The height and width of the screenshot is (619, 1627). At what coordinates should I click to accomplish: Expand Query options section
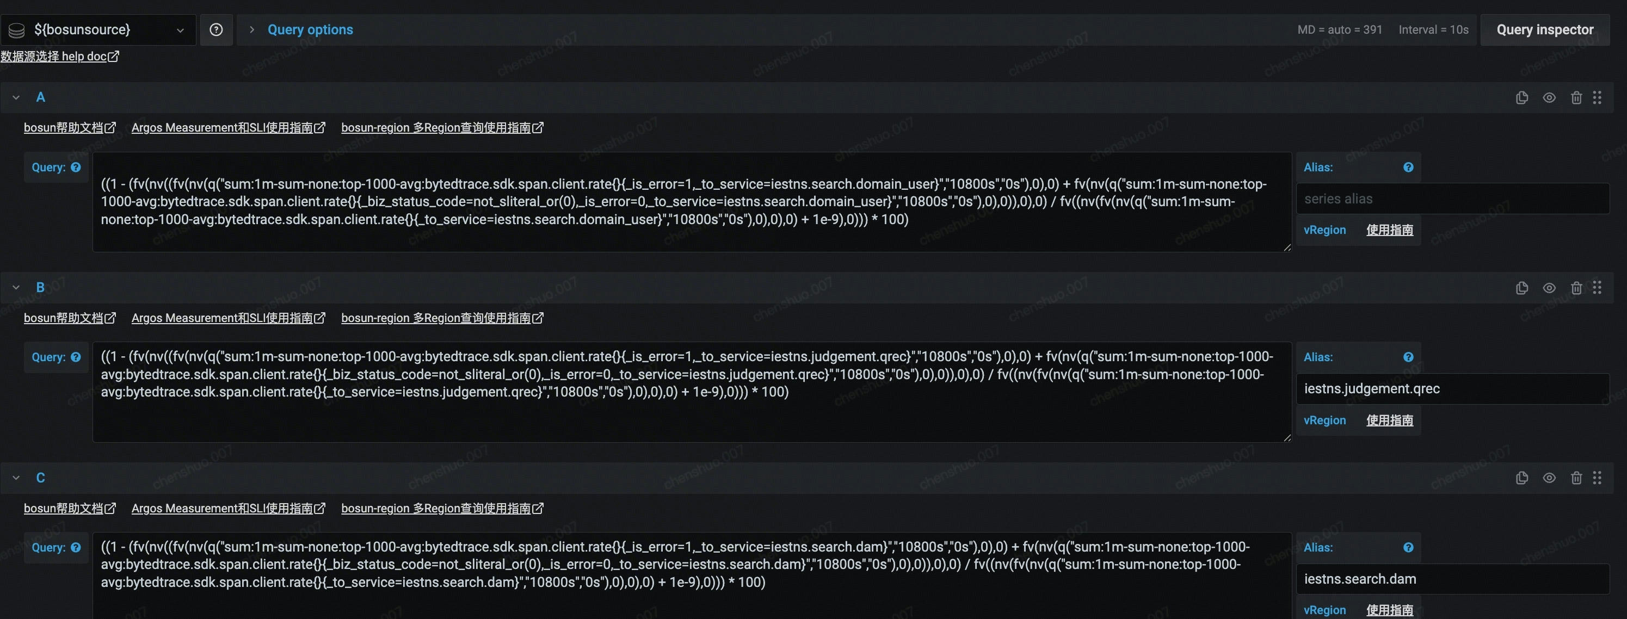pos(310,30)
